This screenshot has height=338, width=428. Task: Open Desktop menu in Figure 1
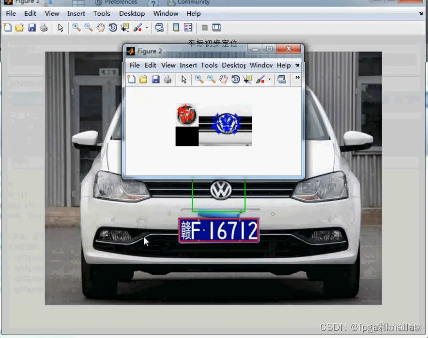click(x=132, y=14)
